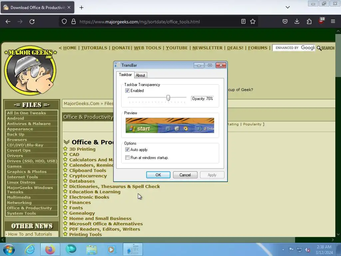Uncheck the Auto apply option
Screen dimensions: 341x256
click(127, 150)
